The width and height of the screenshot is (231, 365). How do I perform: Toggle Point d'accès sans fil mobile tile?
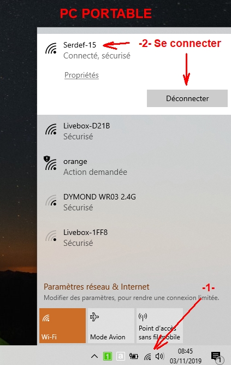(x=160, y=326)
